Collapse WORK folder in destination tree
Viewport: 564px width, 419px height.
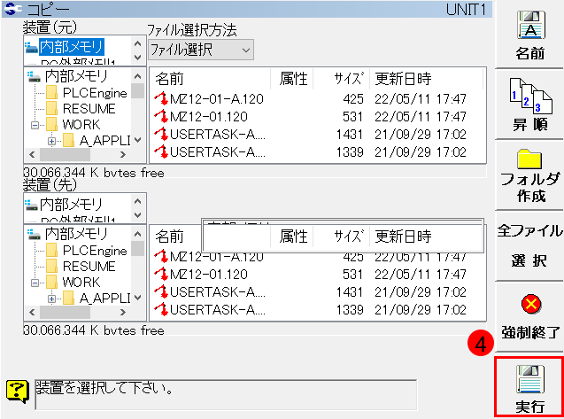coord(35,283)
